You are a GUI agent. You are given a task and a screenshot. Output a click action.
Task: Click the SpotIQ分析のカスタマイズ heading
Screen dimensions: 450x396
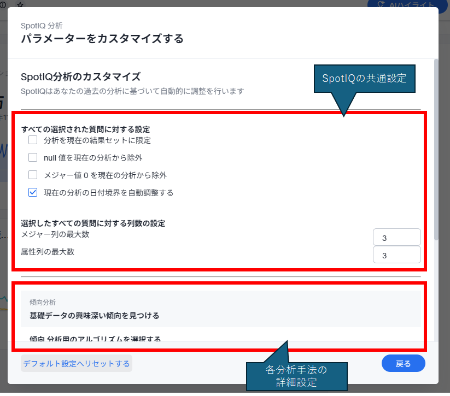tap(80, 76)
